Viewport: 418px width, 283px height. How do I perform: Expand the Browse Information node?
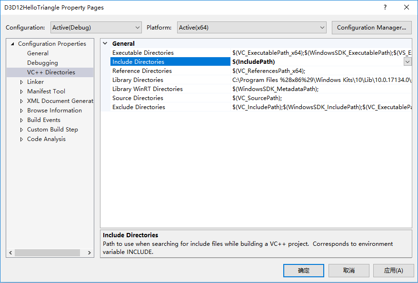(21, 111)
